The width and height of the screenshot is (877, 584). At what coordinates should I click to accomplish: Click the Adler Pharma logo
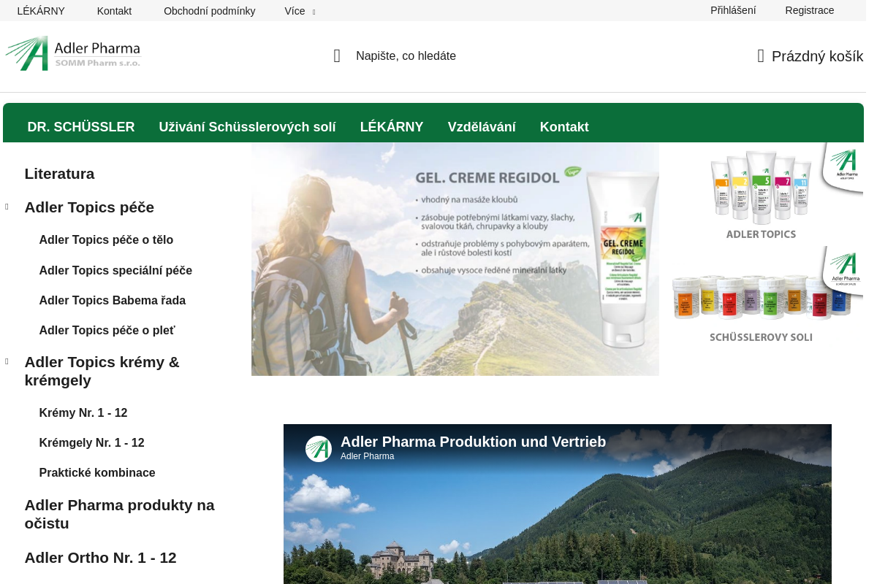(x=73, y=54)
